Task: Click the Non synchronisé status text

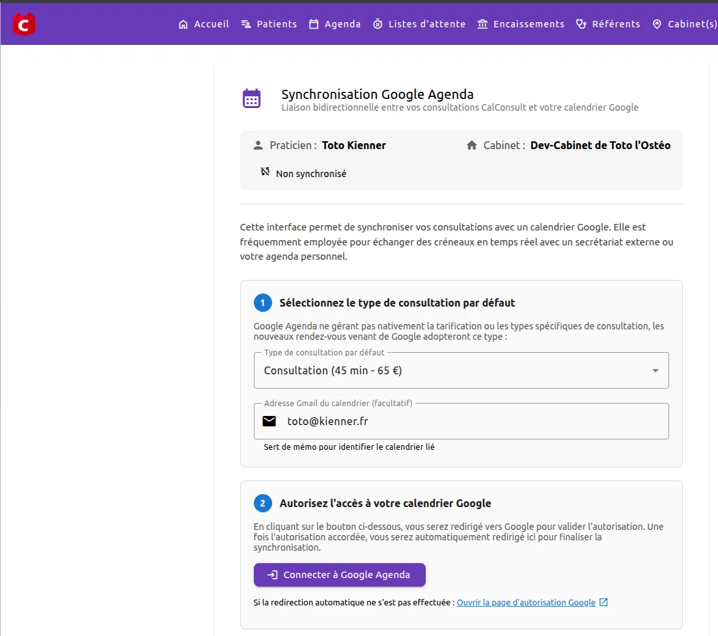Action: coord(311,174)
